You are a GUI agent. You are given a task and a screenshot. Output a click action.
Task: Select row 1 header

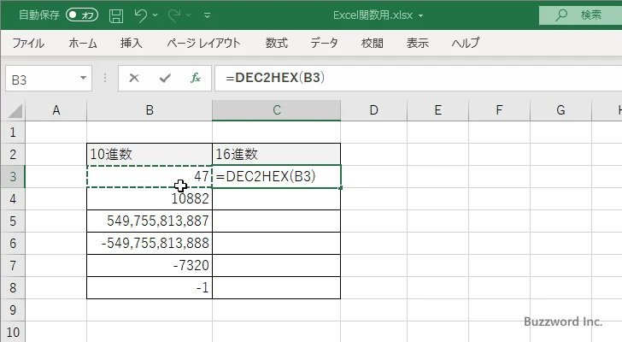tap(13, 133)
